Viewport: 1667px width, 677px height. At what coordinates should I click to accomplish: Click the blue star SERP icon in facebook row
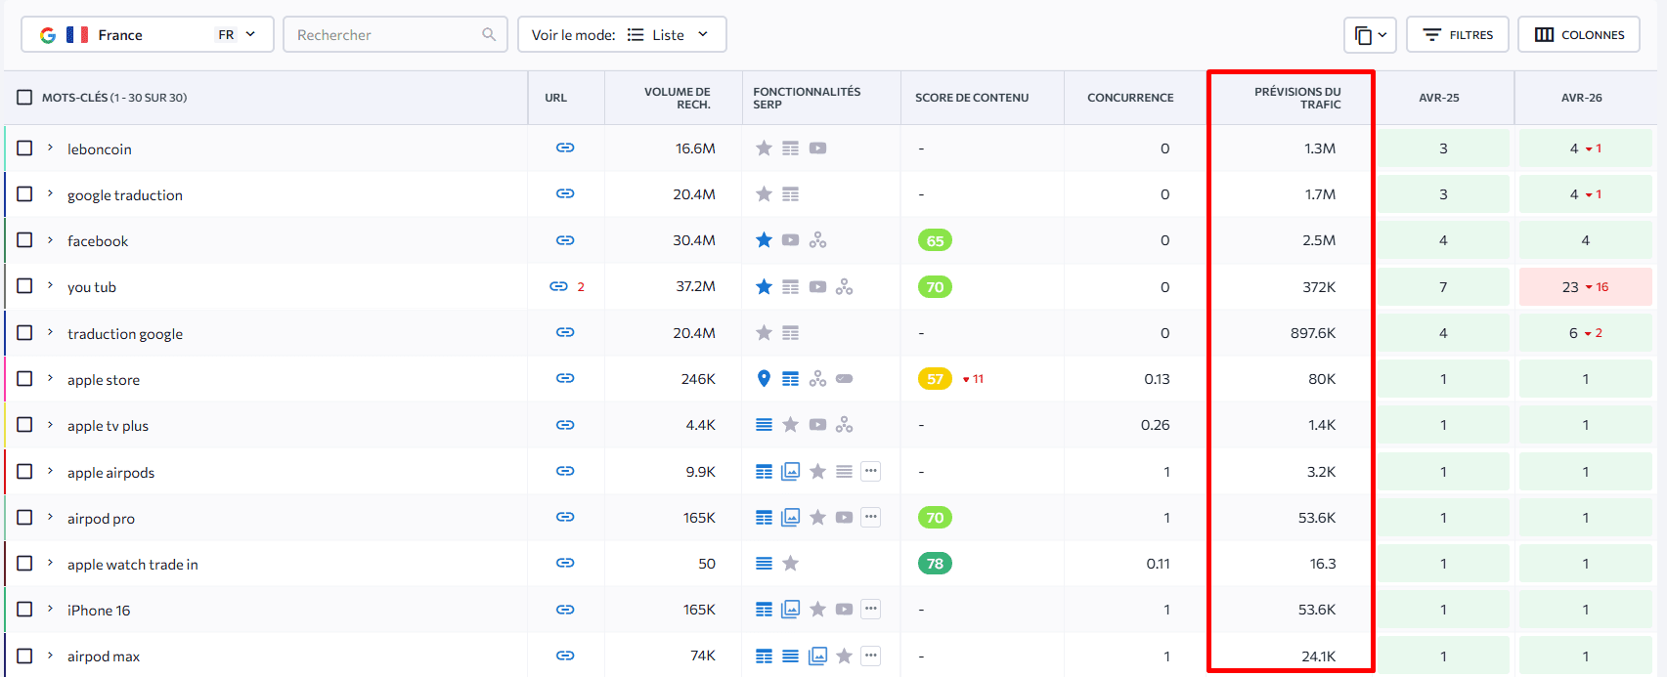click(765, 239)
